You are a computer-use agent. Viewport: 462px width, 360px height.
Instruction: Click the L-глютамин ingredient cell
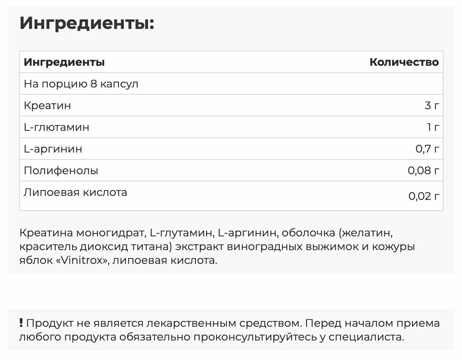pyautogui.click(x=56, y=127)
